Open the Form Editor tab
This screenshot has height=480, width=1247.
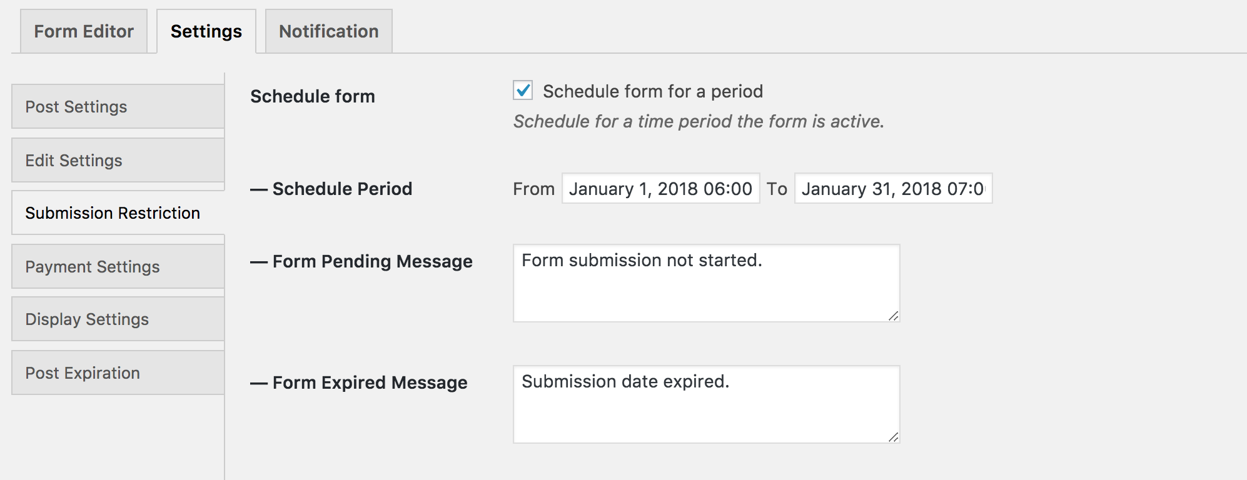coord(84,31)
